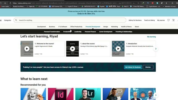Viewport: 178px width, 100px height.
Task: Select the Music category tab
Action: 137,27
